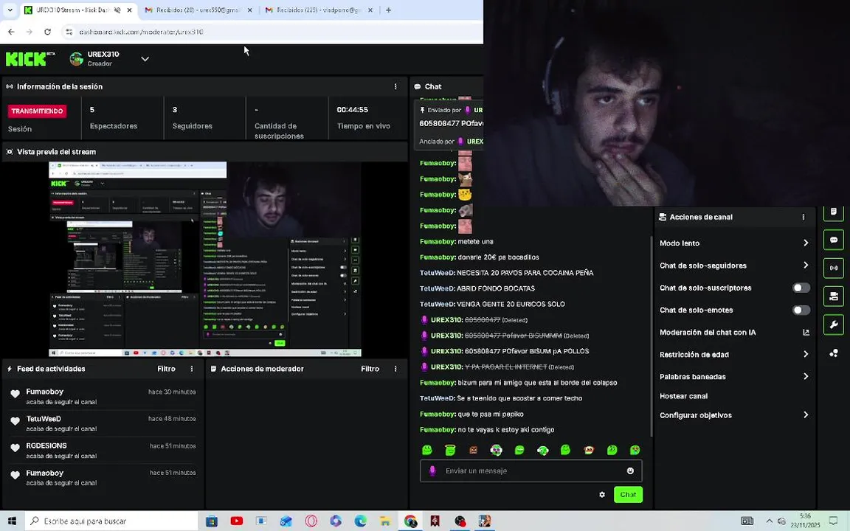Expand the Restricción de edad setting

pos(733,354)
